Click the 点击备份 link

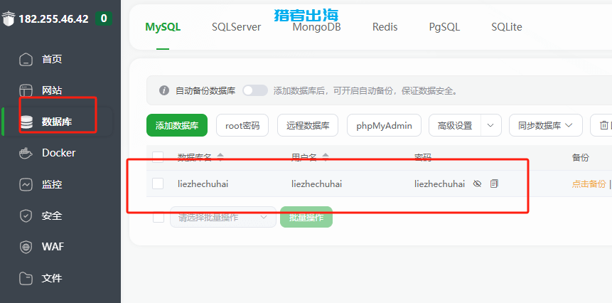point(589,184)
